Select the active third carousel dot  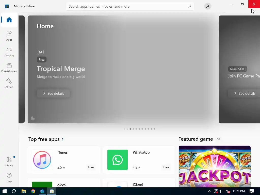(130, 129)
